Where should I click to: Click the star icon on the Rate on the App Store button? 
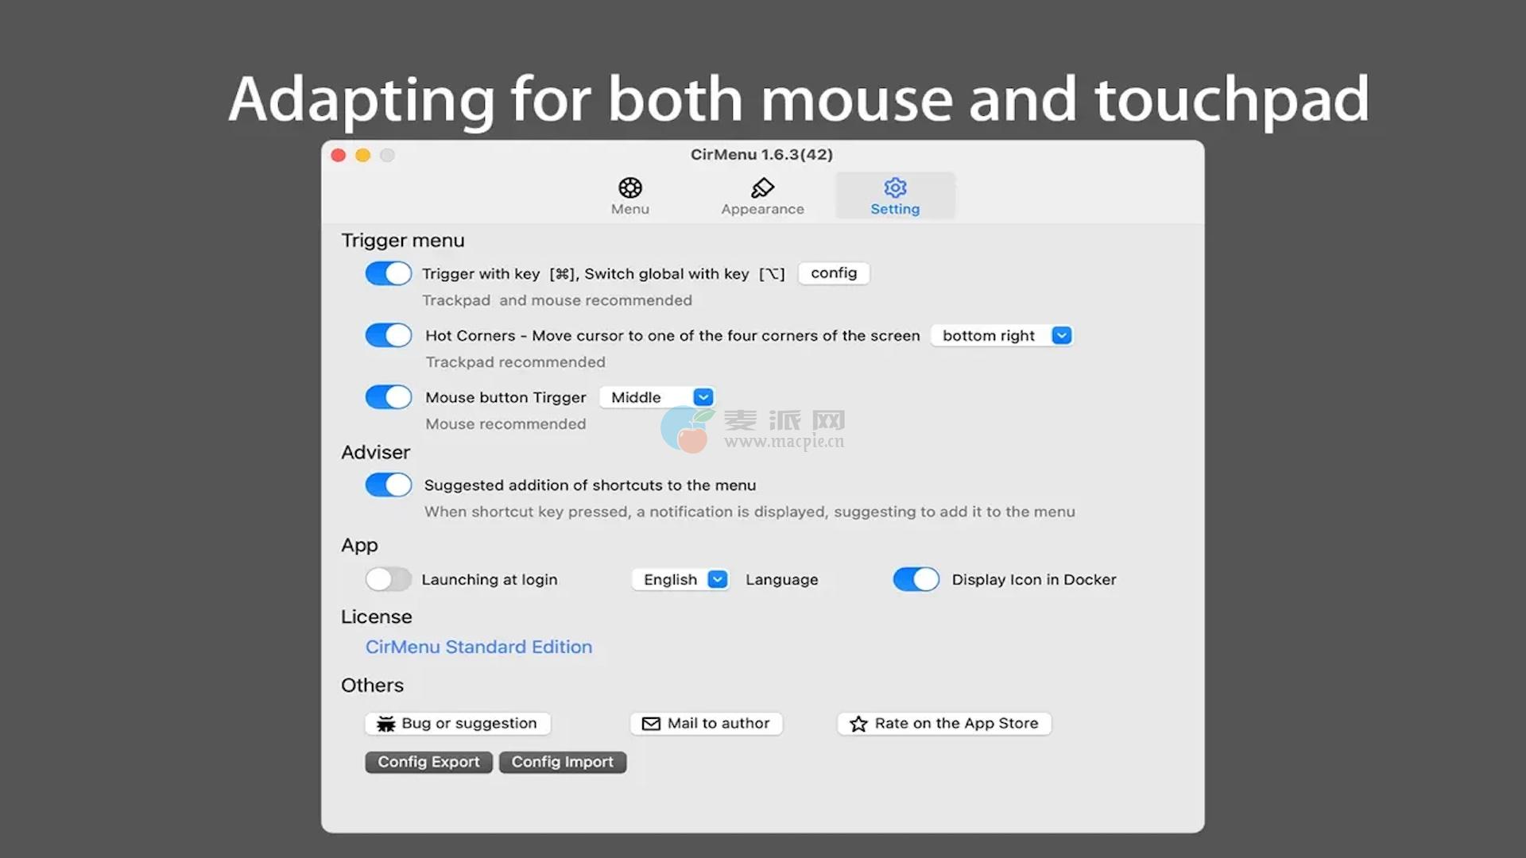pyautogui.click(x=858, y=724)
